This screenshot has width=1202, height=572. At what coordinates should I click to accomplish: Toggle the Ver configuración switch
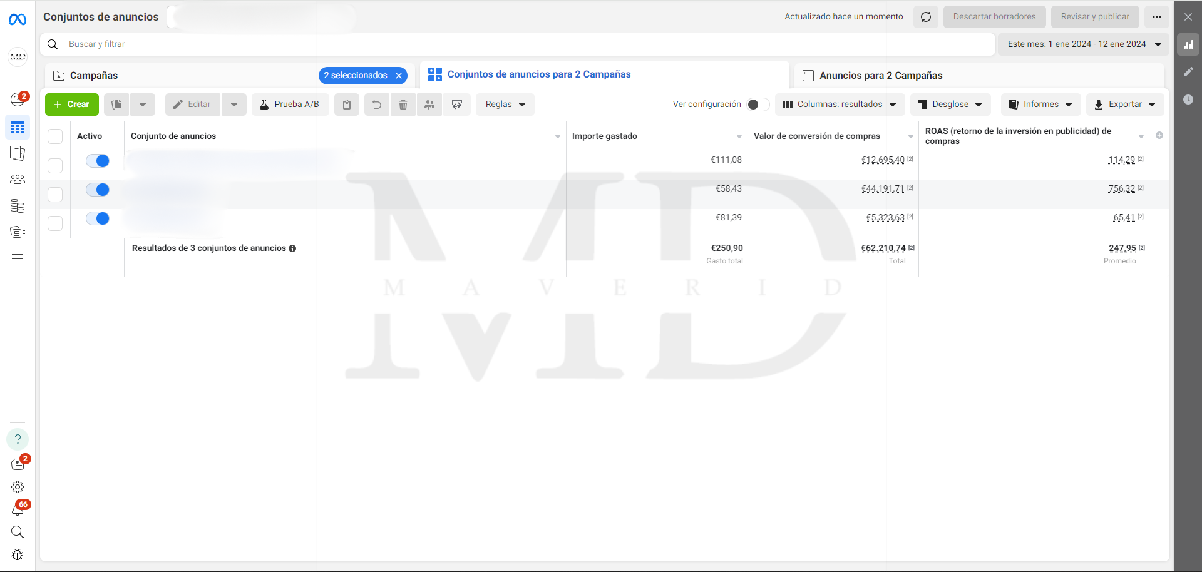tap(758, 105)
